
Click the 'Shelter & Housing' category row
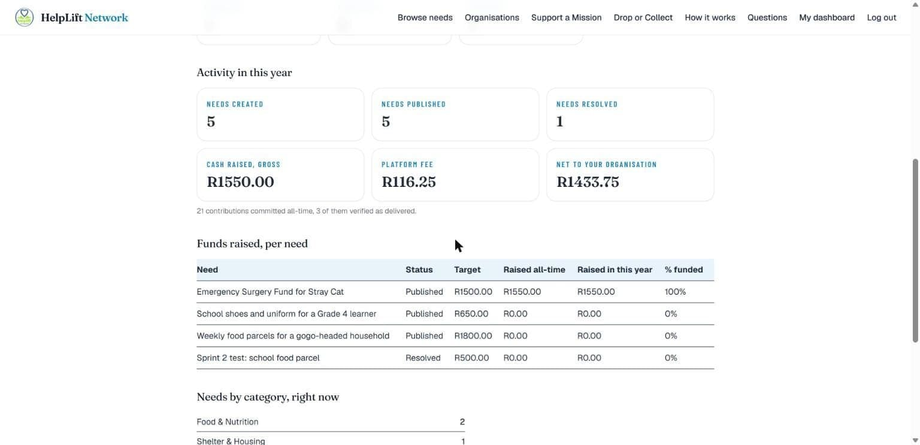coord(331,440)
